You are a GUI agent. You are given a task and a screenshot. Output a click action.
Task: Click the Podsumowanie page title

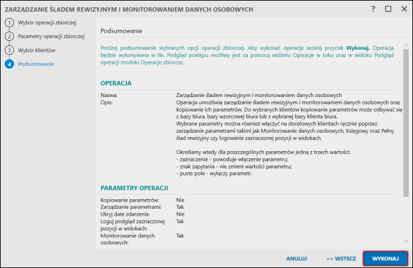coord(121,31)
